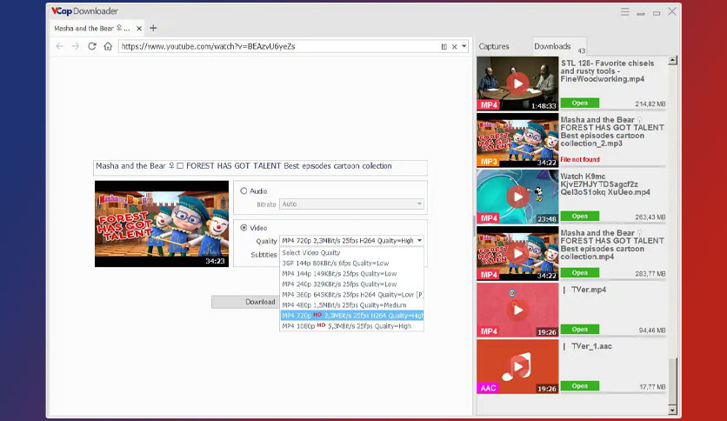Open the Watch K9mc 263,43 MB file
Screen dimensions: 727x421
(x=579, y=216)
